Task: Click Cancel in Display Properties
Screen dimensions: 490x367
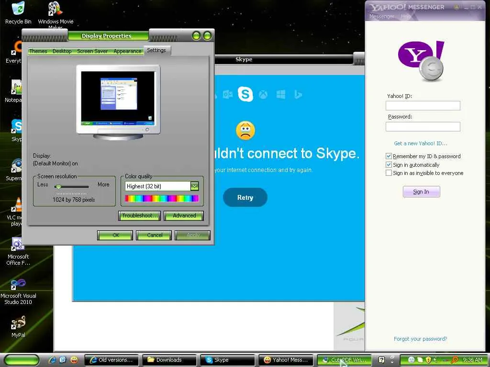Action: pyautogui.click(x=154, y=235)
